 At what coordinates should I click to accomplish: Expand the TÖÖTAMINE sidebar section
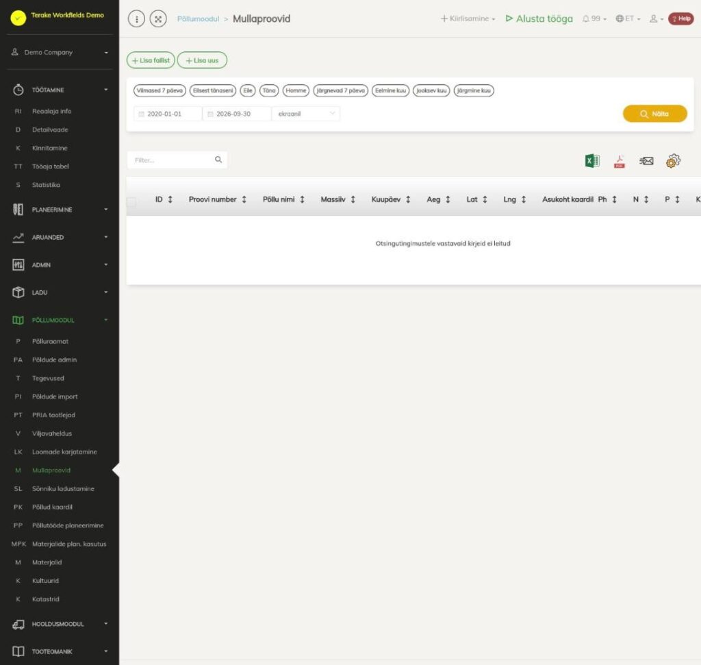(60, 90)
